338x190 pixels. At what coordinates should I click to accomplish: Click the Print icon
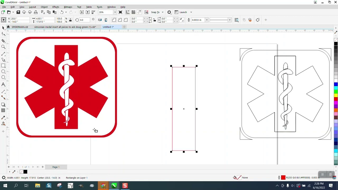click(36, 12)
